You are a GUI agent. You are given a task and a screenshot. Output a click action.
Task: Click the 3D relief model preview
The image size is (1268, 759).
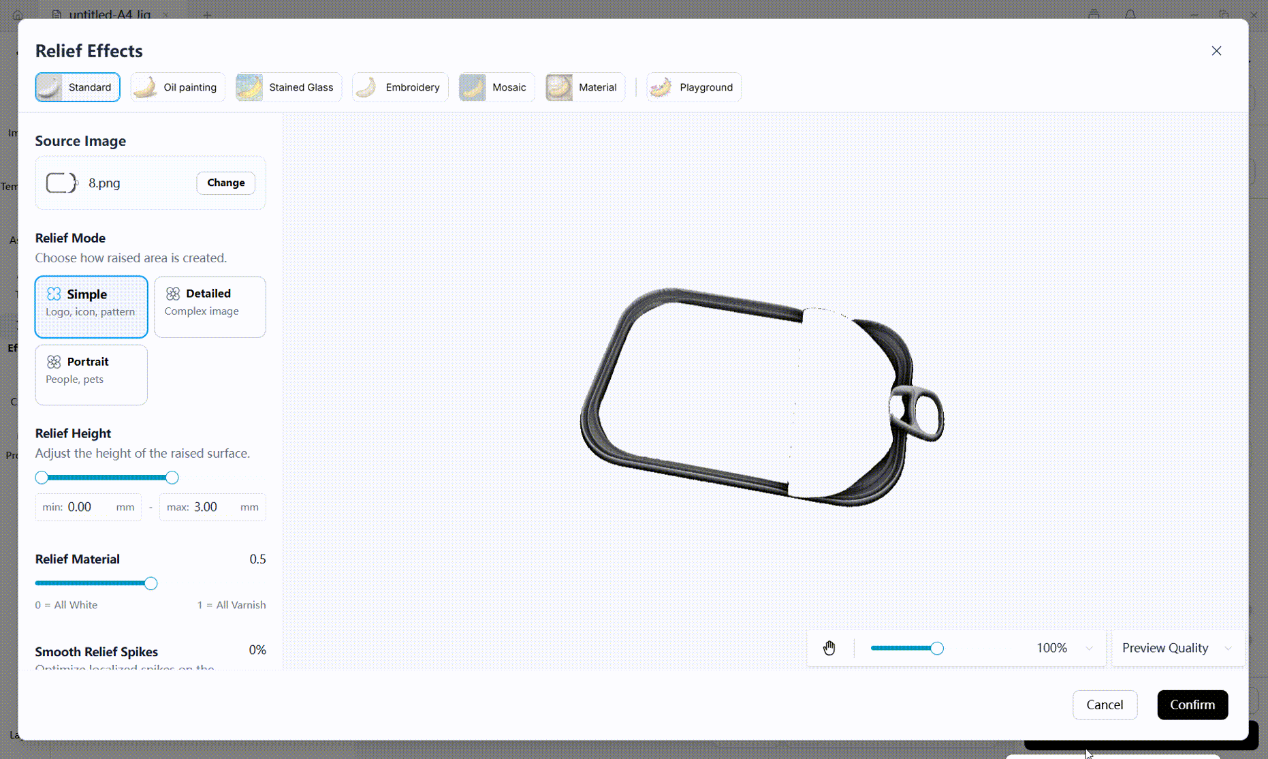click(761, 397)
